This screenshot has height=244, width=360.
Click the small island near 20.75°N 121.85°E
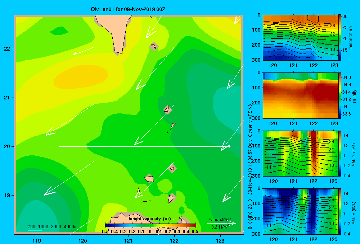168,109
